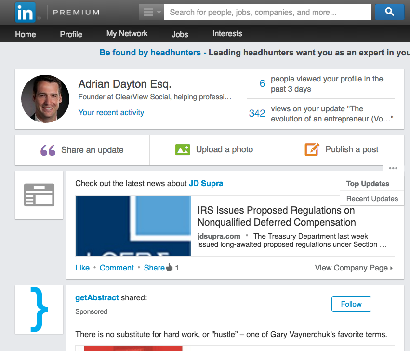The image size is (410, 351).
Task: Open the search category dropdown
Action: 151,12
